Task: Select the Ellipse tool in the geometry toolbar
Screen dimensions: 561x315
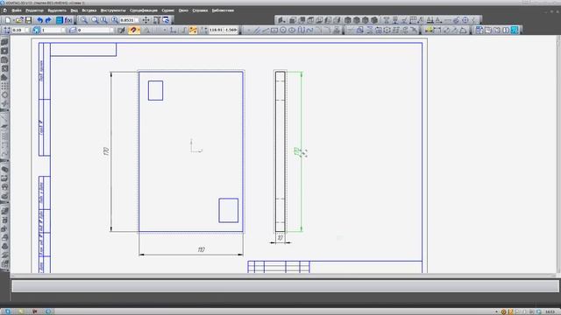Action: click(x=292, y=31)
